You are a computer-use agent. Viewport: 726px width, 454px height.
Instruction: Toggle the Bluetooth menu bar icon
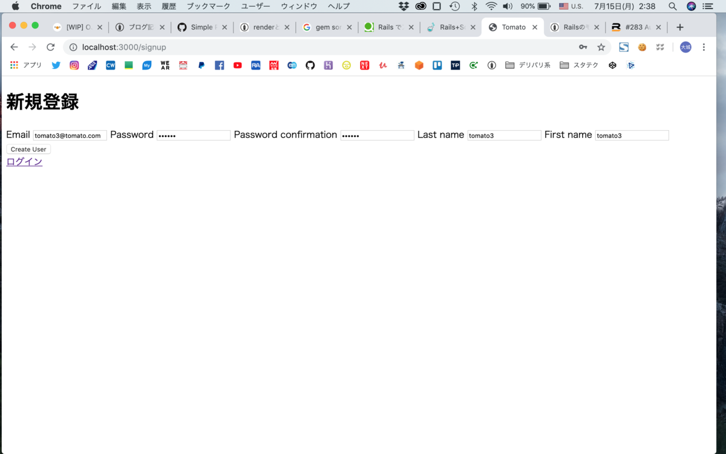[x=474, y=6]
